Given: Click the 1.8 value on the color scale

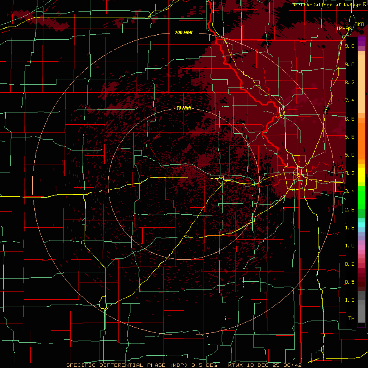Looking at the screenshot, I should coord(350,228).
